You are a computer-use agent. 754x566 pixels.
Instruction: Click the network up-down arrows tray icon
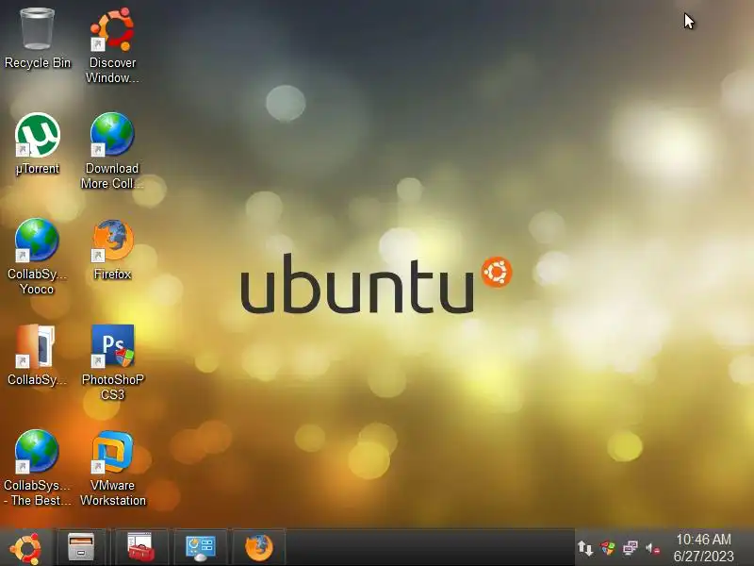[585, 548]
